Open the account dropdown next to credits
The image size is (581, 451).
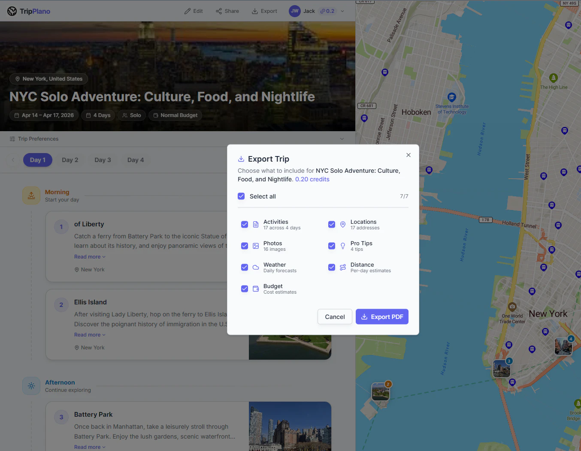[342, 11]
